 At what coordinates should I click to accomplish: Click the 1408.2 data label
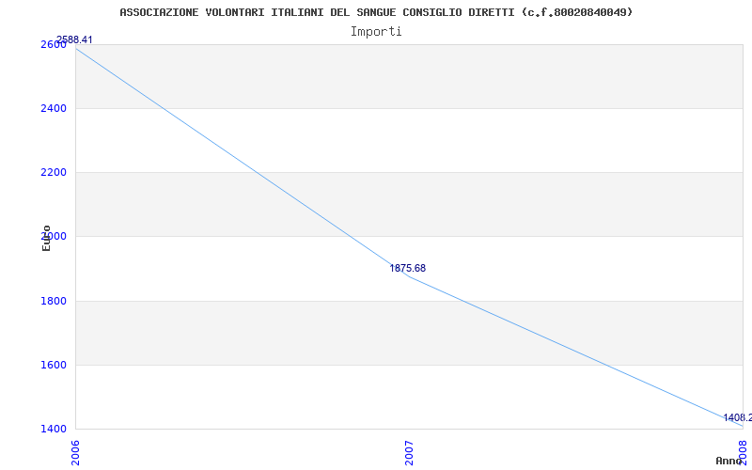[738, 417]
